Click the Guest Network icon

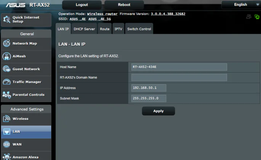tap(6, 69)
